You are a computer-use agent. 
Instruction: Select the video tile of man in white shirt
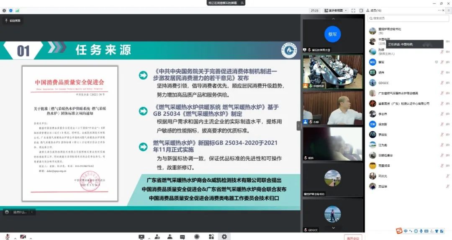tap(333, 108)
